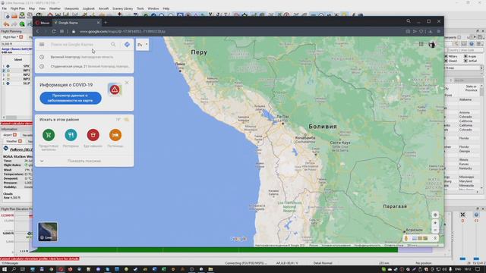Image resolution: width=486 pixels, height=273 pixels.
Task: Search nearby takeout red icon
Action: pos(93,135)
